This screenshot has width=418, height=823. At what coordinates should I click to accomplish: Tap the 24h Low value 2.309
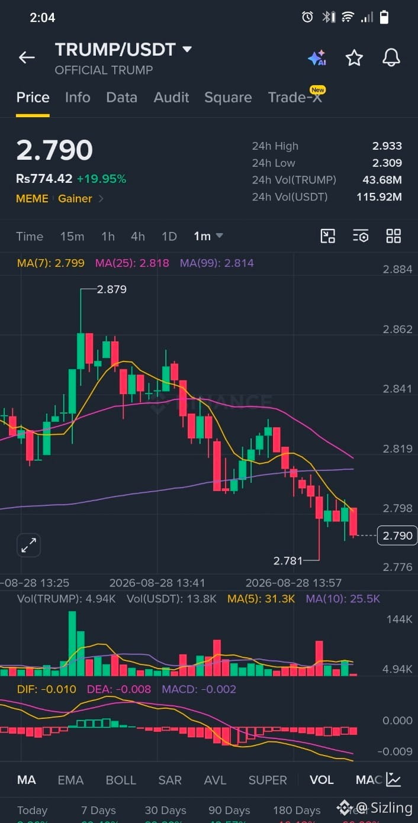click(x=387, y=163)
